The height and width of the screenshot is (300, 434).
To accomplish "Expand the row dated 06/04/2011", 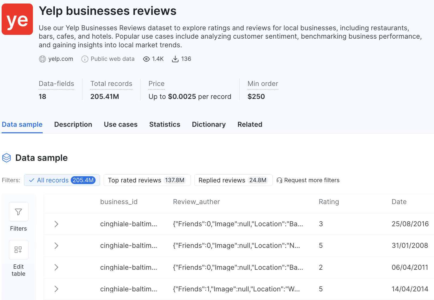I will 56,267.
